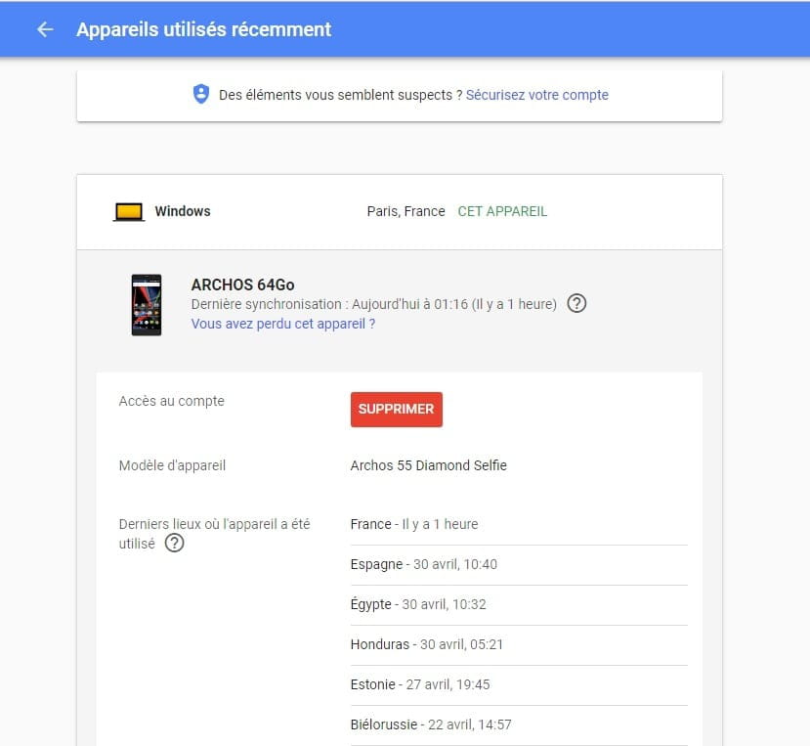
Task: Click the ARCHOS phone thumbnail image
Action: tap(147, 304)
